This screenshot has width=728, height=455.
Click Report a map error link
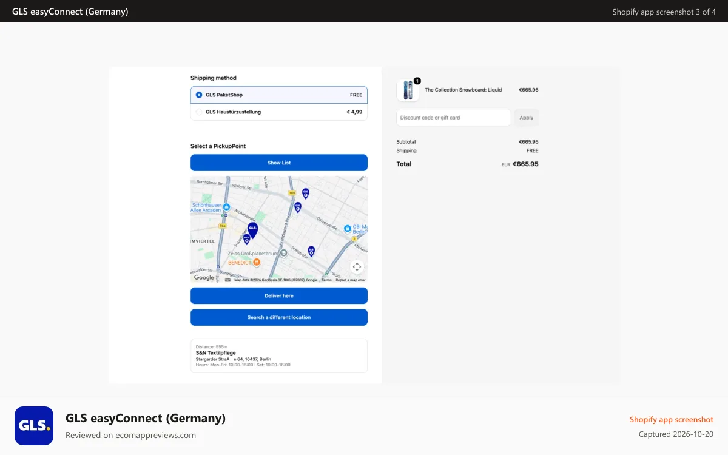click(x=351, y=280)
